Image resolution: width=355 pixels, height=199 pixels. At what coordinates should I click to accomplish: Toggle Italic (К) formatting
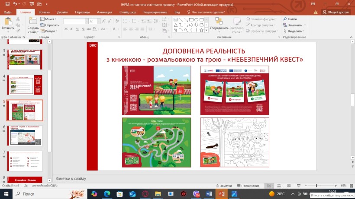71,29
